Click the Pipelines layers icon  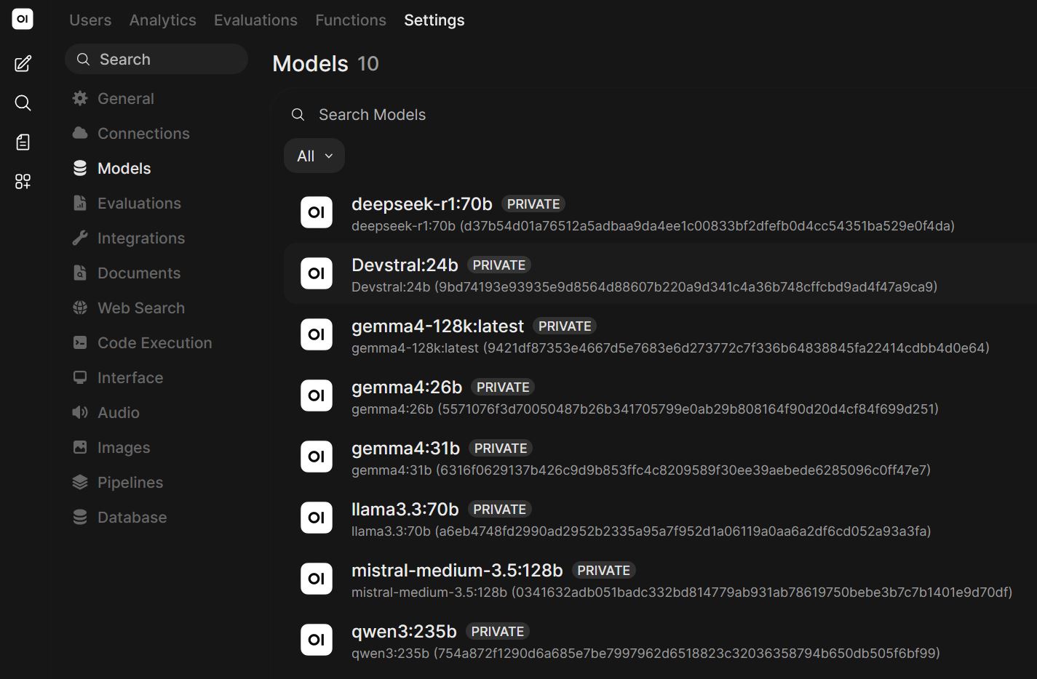click(80, 482)
